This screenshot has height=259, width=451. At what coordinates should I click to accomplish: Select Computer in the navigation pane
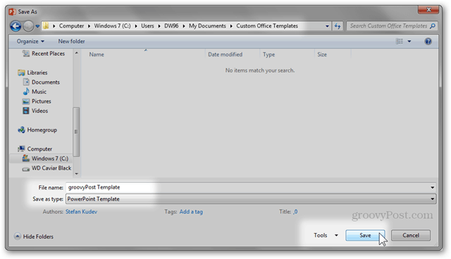(35, 149)
